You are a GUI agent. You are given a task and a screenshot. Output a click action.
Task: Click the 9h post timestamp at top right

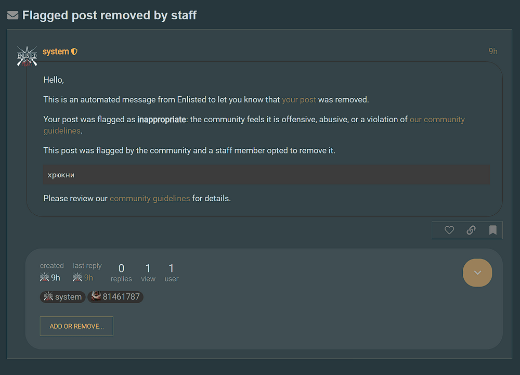click(492, 51)
